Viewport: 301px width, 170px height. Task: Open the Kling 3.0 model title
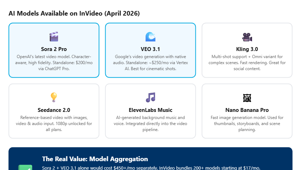pos(247,49)
